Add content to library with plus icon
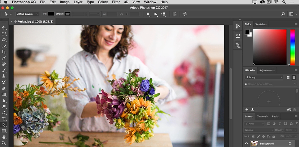 pyautogui.click(x=247, y=109)
